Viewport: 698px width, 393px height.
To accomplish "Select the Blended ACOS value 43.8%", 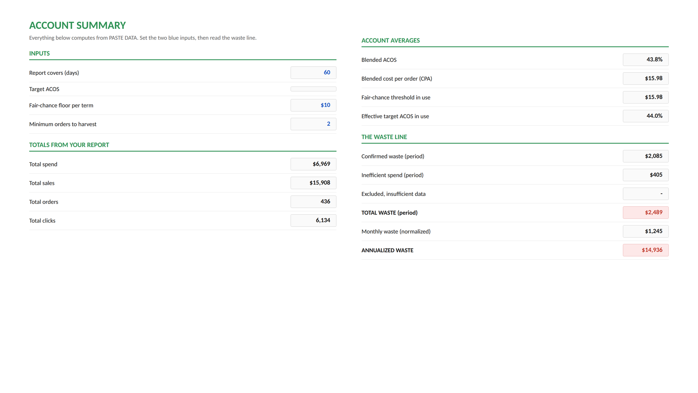I will [x=645, y=60].
